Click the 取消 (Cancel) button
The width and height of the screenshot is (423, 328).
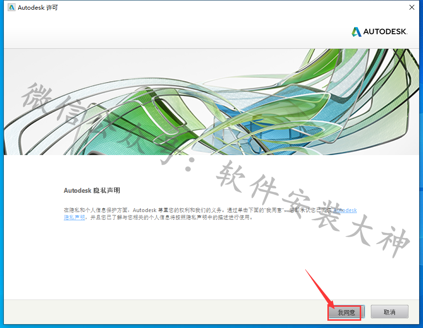[x=389, y=312]
